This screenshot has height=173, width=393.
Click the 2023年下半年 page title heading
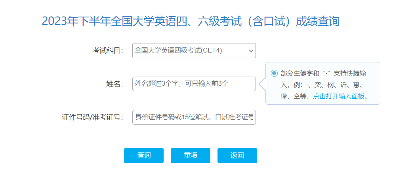click(191, 21)
